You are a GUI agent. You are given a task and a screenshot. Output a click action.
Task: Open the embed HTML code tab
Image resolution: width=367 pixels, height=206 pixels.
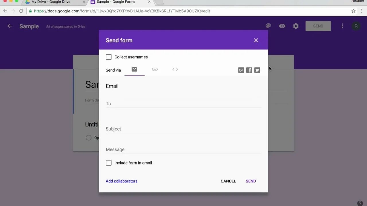(175, 69)
